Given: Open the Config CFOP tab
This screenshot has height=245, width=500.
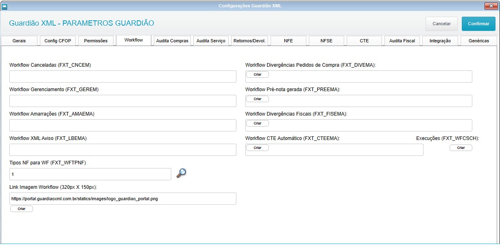Looking at the screenshot, I should [57, 41].
